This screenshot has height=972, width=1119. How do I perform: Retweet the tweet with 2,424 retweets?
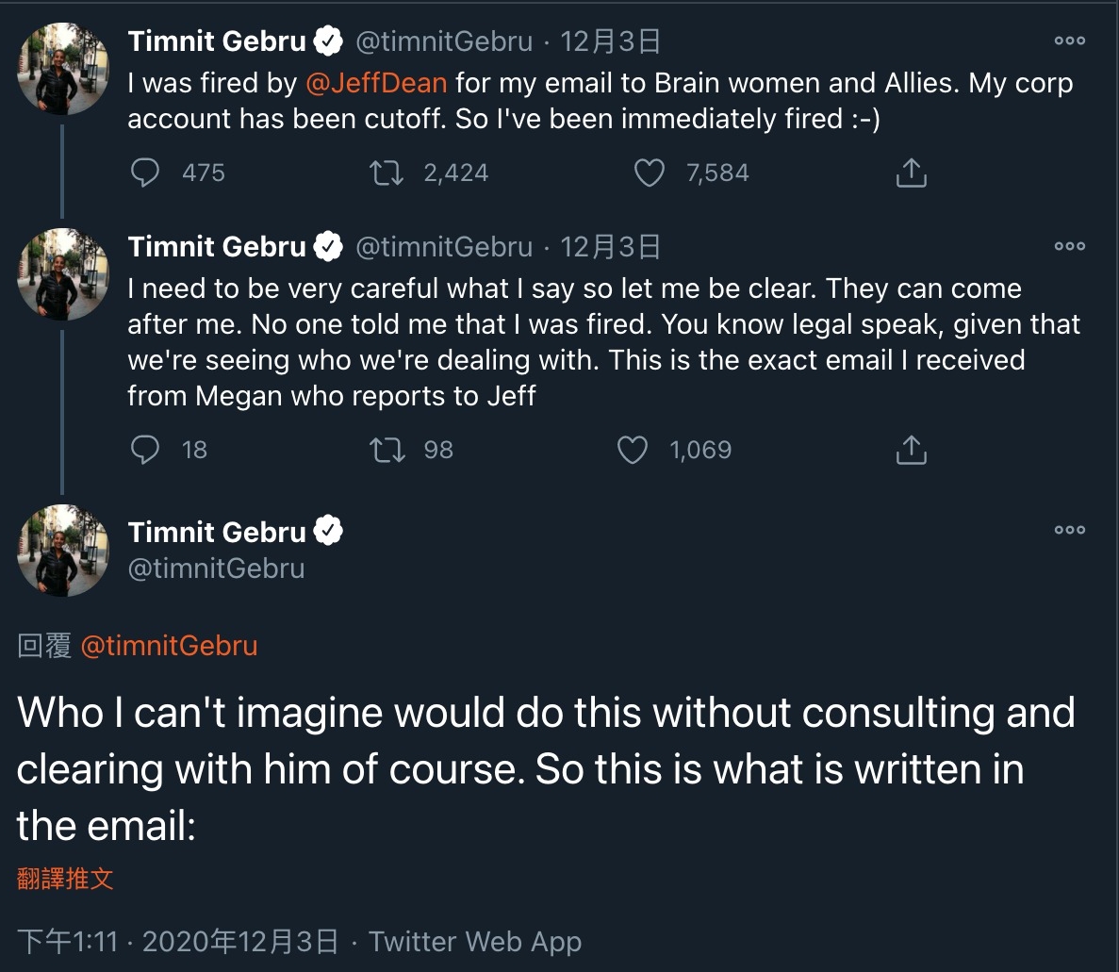point(387,173)
